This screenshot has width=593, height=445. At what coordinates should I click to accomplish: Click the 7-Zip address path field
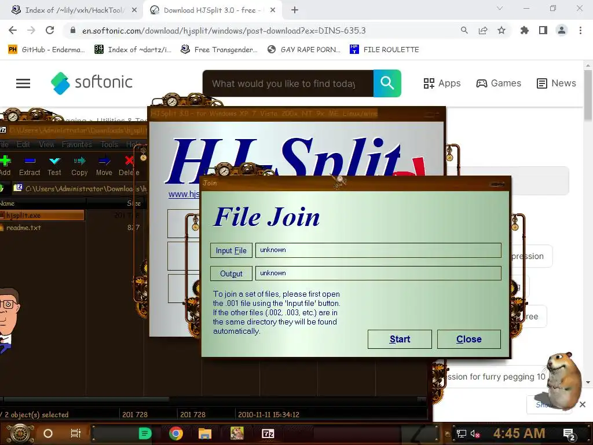85,188
